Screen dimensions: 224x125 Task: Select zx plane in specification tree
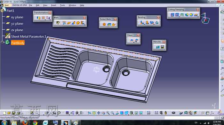(x=17, y=30)
